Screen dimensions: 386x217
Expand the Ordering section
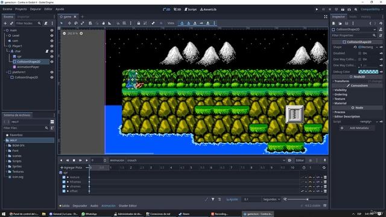tap(358, 95)
